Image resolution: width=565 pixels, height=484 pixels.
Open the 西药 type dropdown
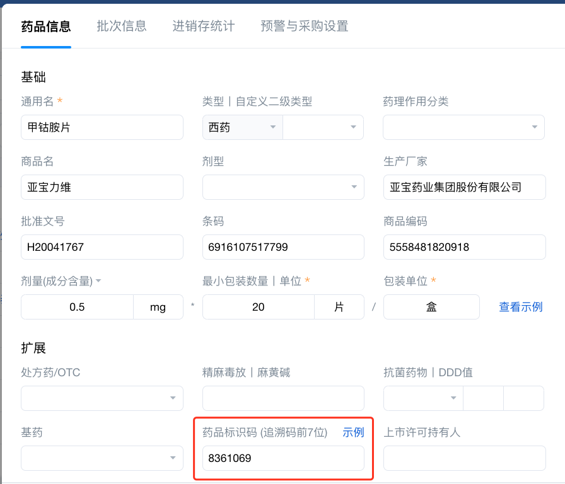(243, 127)
